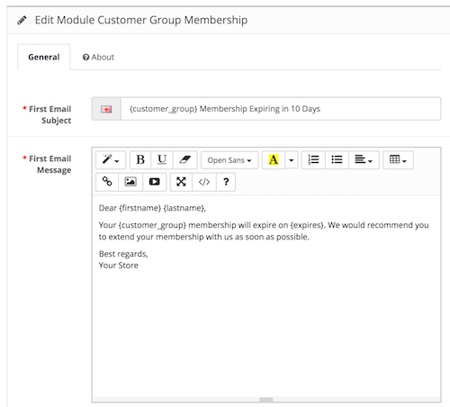Open the Open Sans font dropdown
Image resolution: width=450 pixels, height=407 pixels.
coord(229,160)
